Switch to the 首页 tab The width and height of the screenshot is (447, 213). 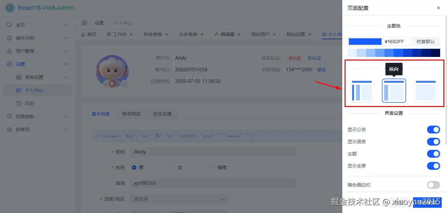pyautogui.click(x=89, y=34)
